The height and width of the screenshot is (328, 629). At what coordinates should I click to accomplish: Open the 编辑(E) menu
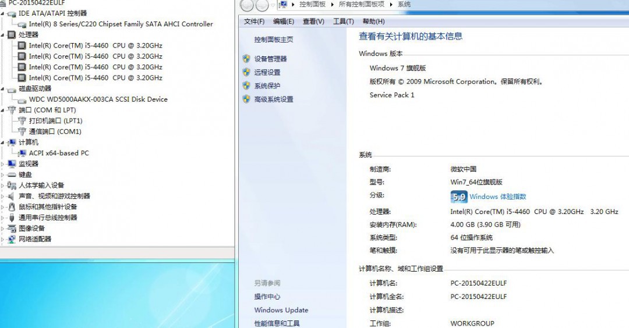pos(284,22)
